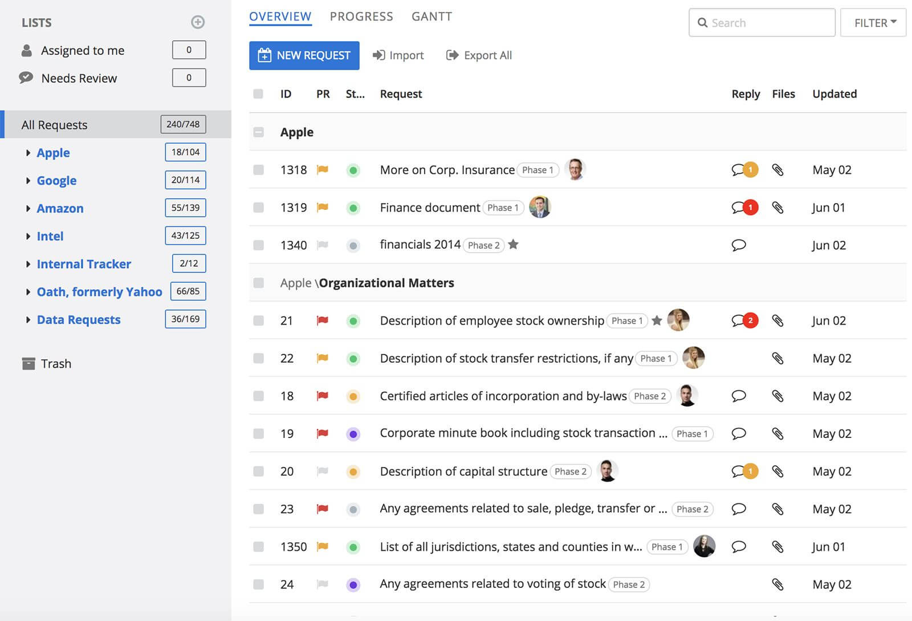Click the Needs Review speech bubble icon
This screenshot has height=621, width=912.
(x=26, y=78)
